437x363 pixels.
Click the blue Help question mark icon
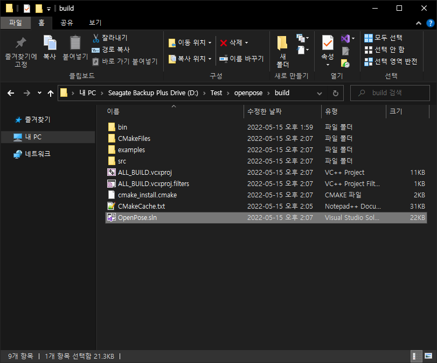click(431, 23)
